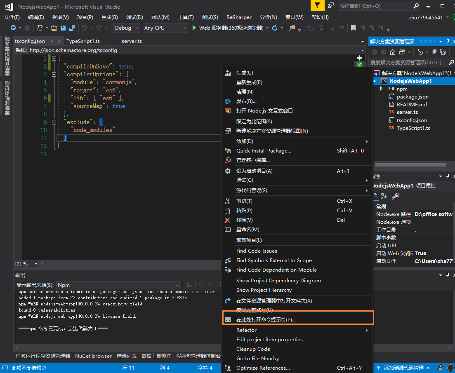This screenshot has height=373, width=455.
Task: Click the Save file toolbar icon
Action: [63, 28]
